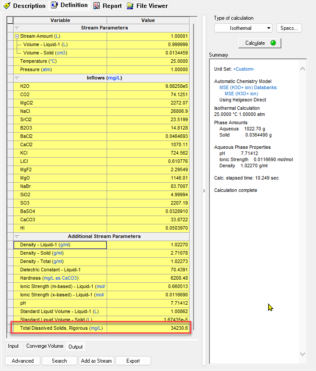Click the BaSO4 row label
The image size is (316, 371).
tap(60, 211)
